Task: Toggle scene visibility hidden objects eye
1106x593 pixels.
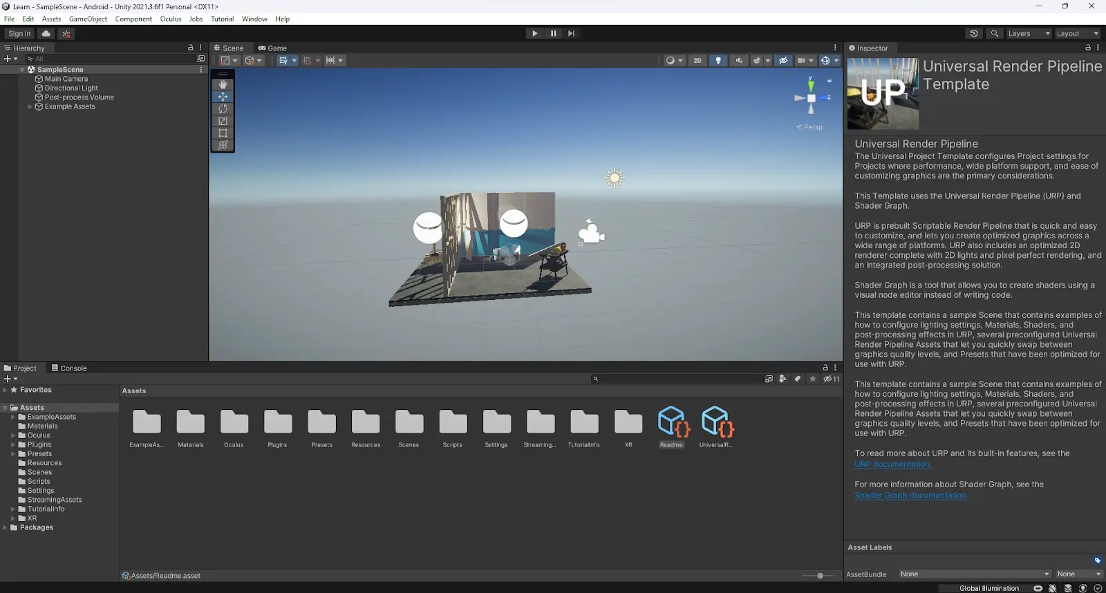Action: [783, 60]
